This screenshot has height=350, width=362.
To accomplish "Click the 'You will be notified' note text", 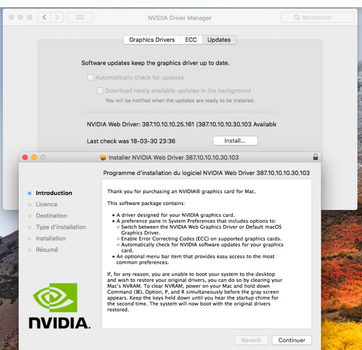I will tap(180, 100).
